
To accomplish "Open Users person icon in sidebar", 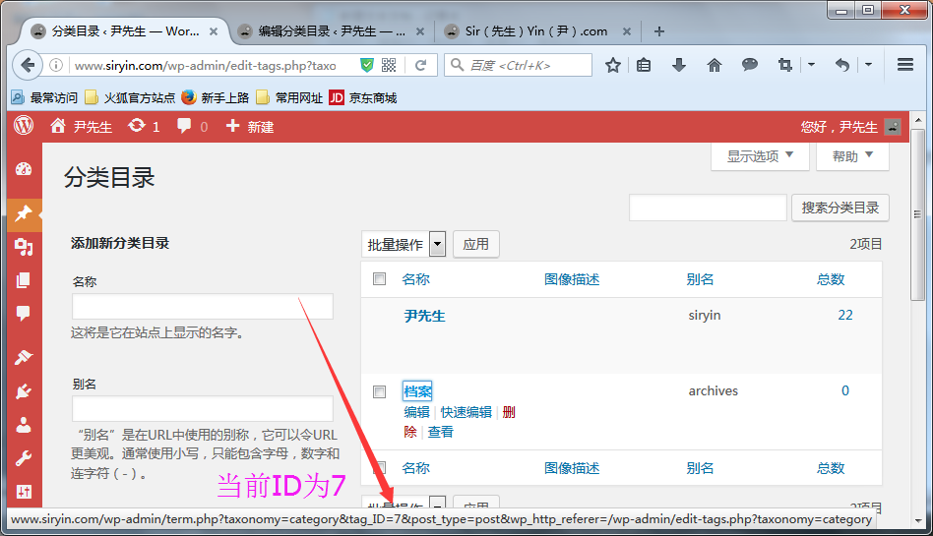I will coord(24,425).
